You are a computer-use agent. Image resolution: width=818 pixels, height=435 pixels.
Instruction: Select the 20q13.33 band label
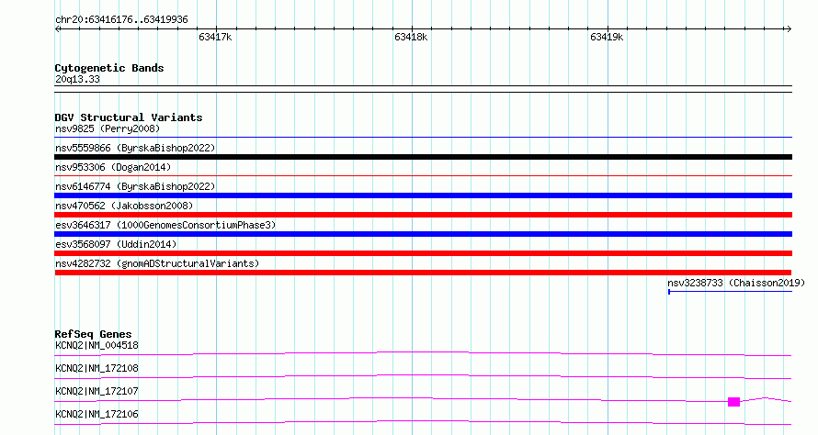pyautogui.click(x=77, y=79)
